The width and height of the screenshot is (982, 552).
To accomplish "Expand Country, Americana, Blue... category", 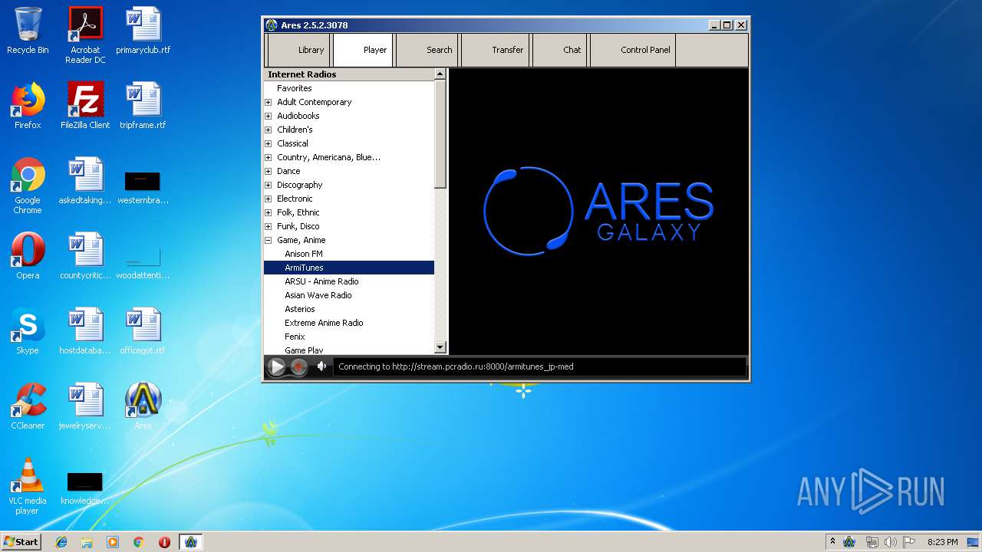I will [269, 157].
